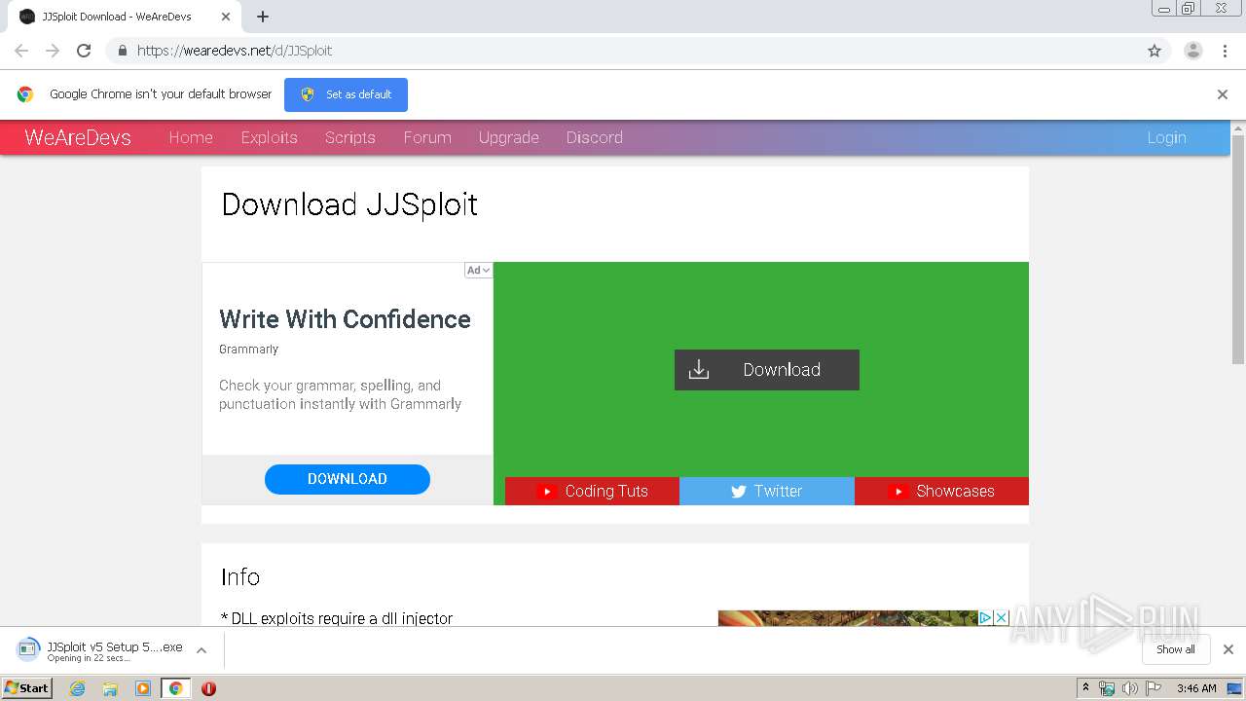Close the JJSploit Download tab
1246x701 pixels.
pyautogui.click(x=226, y=17)
